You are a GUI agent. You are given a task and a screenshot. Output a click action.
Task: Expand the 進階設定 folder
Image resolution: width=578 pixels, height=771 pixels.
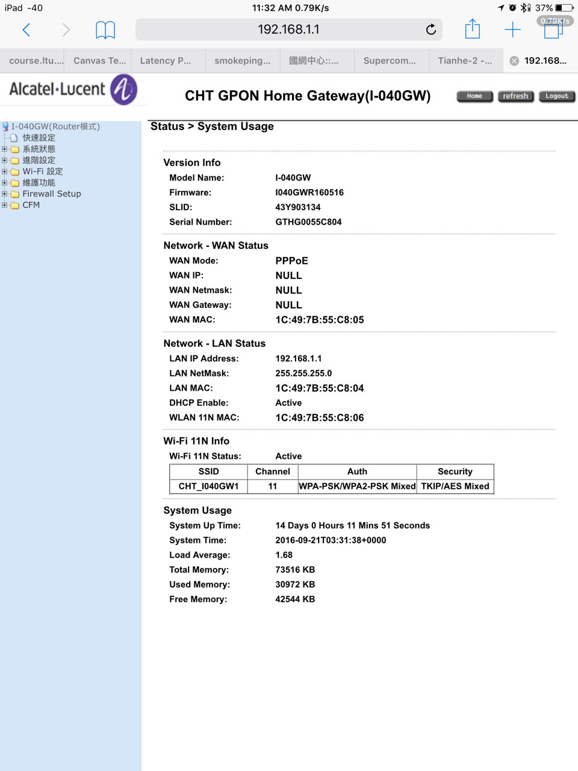point(5,160)
